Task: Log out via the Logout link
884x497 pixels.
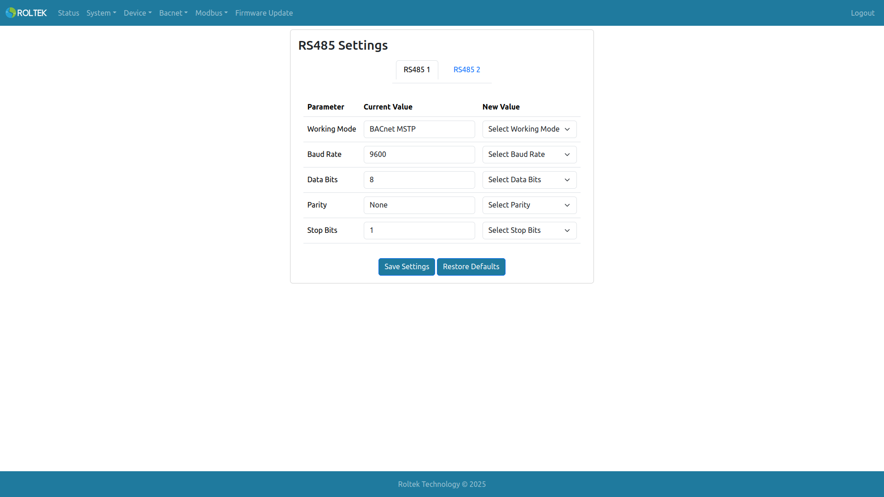Action: coord(862,13)
